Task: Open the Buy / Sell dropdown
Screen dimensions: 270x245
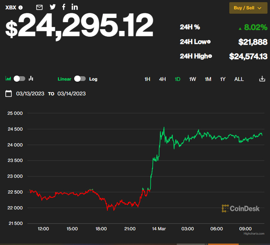Action: point(248,8)
